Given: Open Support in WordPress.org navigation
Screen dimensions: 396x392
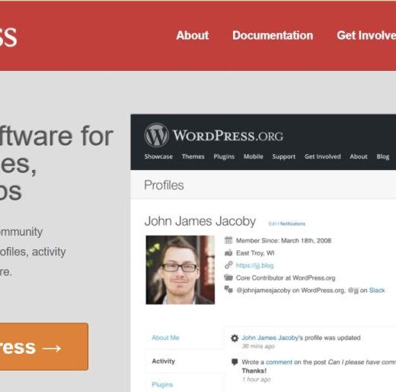Looking at the screenshot, I should pos(284,156).
